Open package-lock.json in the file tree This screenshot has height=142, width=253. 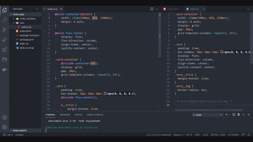(x=25, y=35)
